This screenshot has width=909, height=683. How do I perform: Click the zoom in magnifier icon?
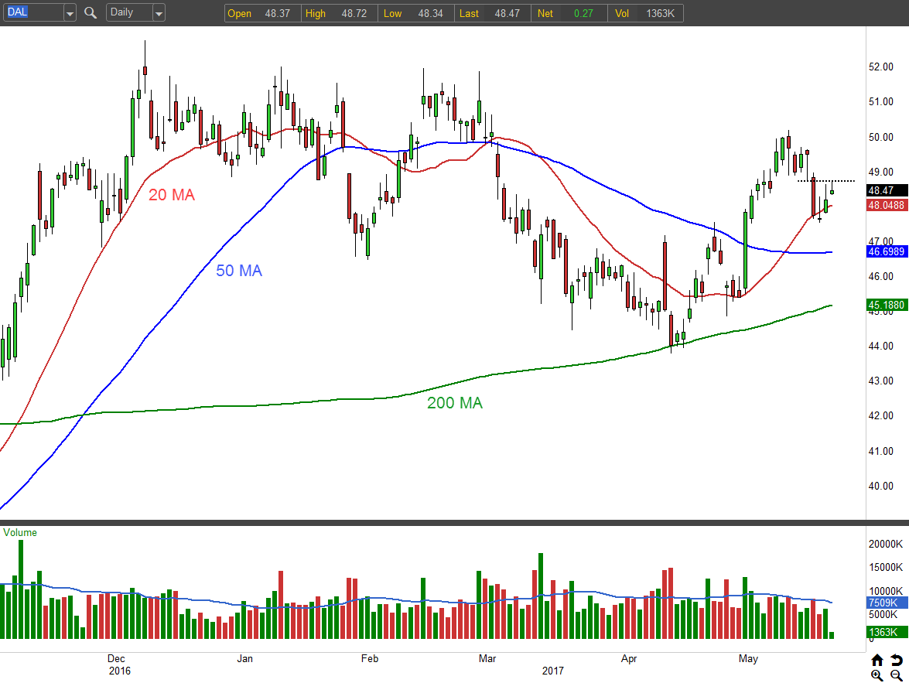[877, 675]
